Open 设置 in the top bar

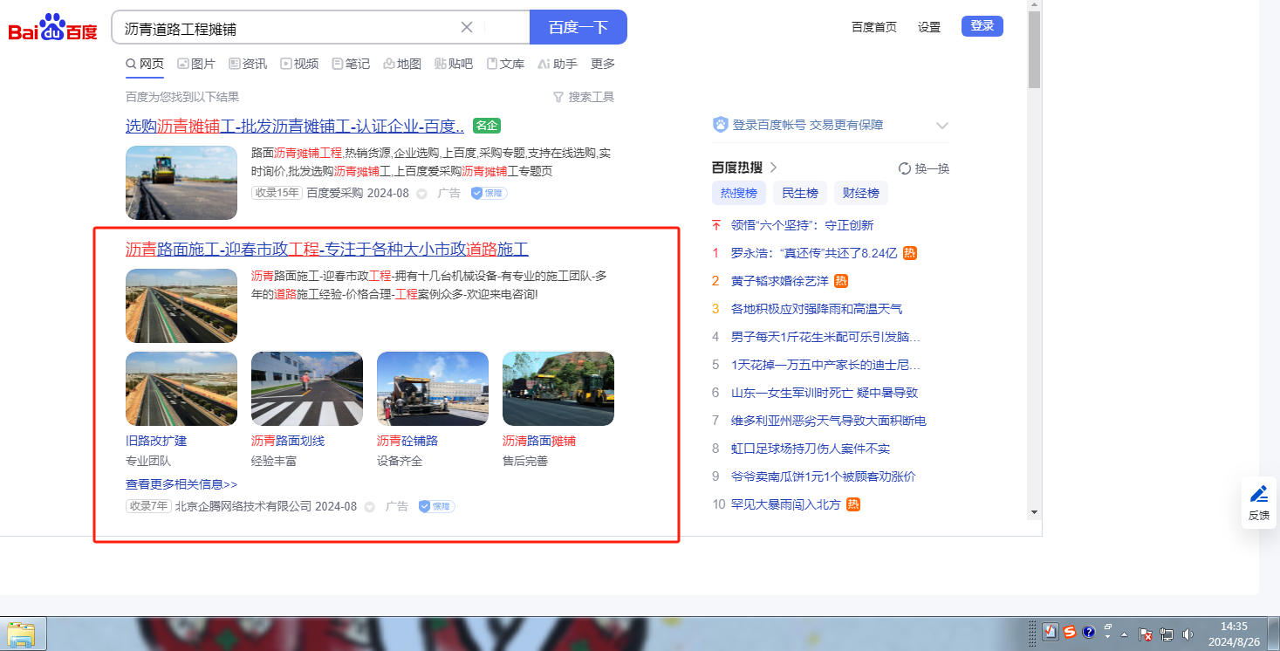pyautogui.click(x=929, y=27)
